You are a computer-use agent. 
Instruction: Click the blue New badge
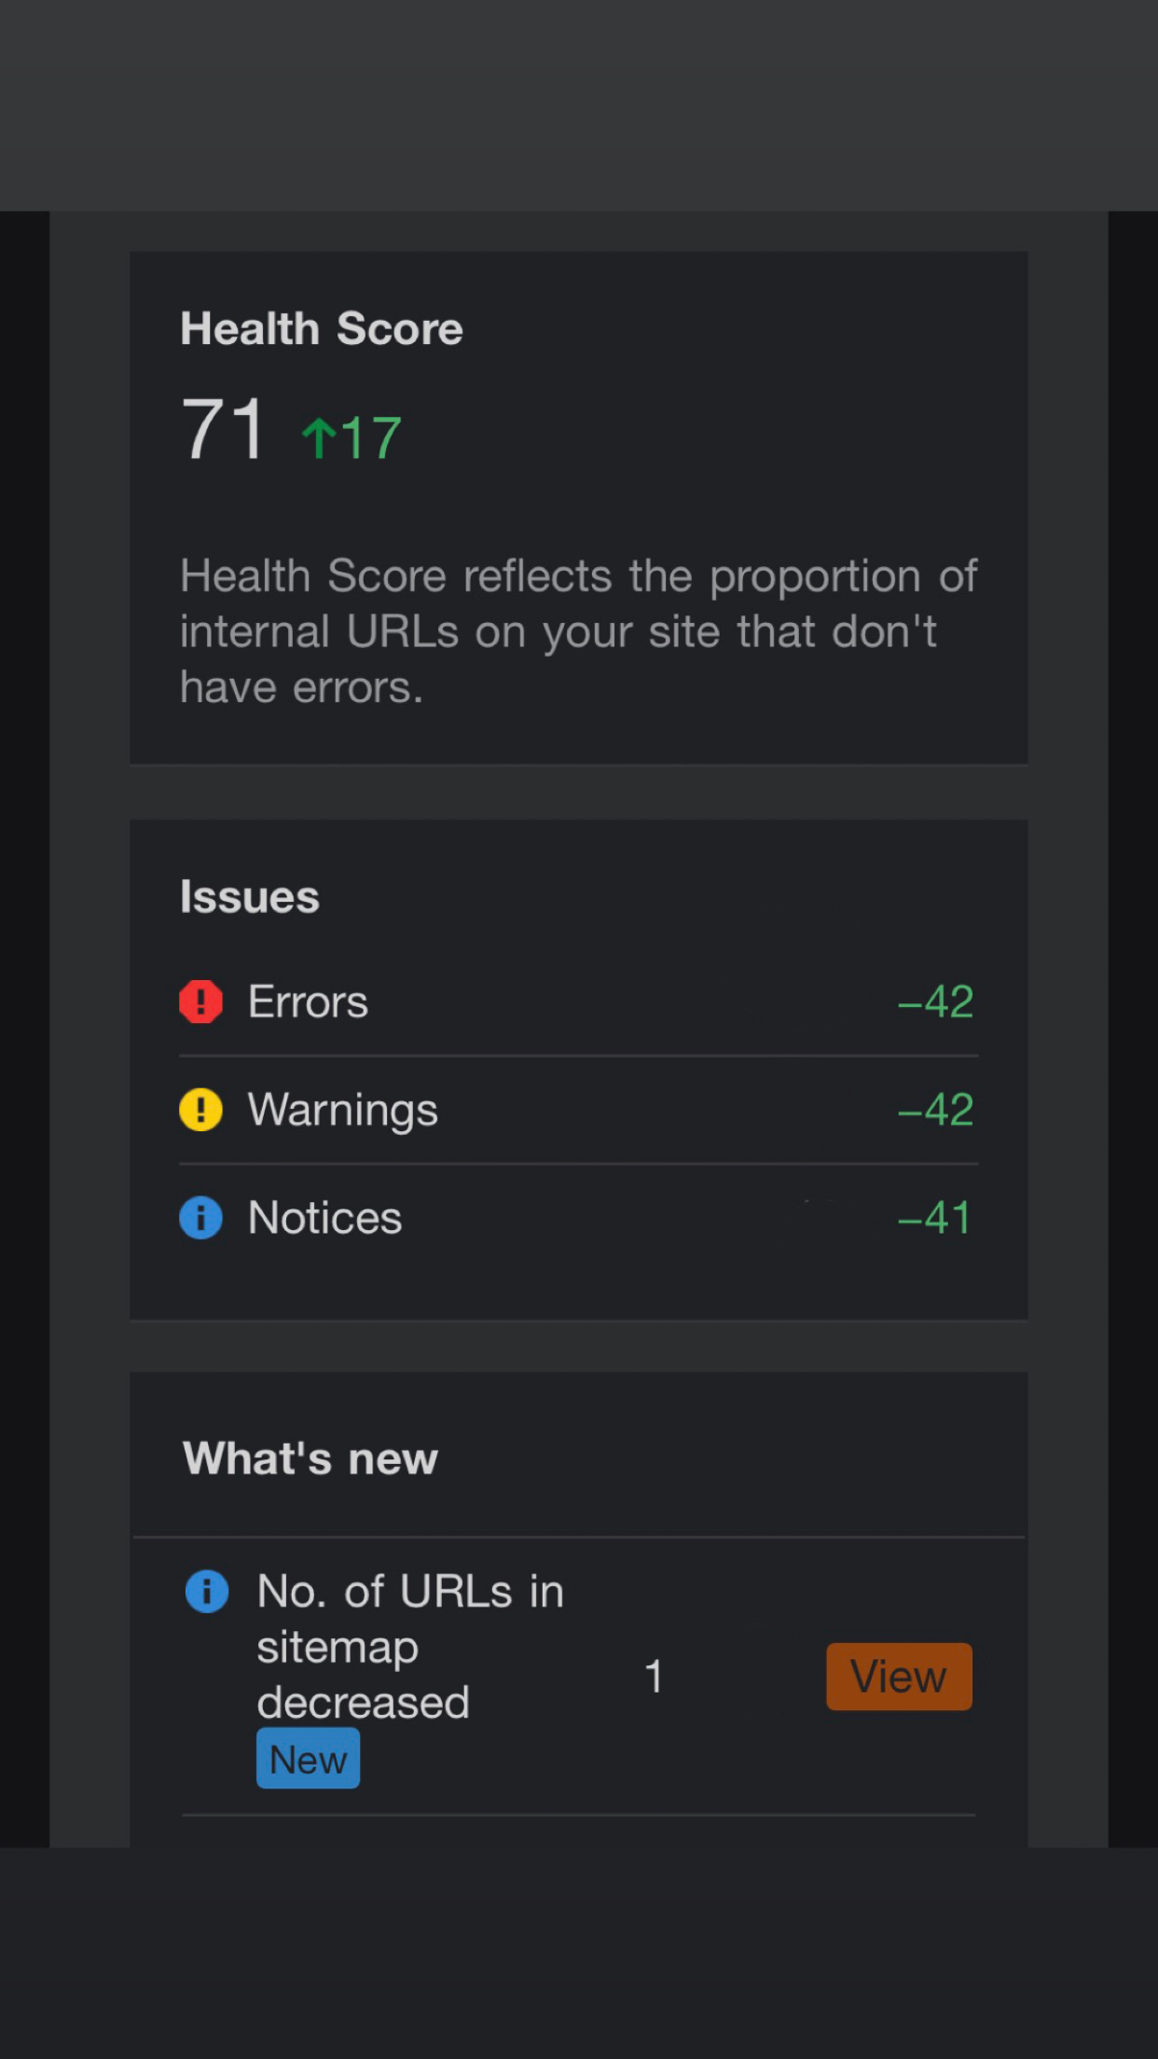pyautogui.click(x=308, y=1759)
